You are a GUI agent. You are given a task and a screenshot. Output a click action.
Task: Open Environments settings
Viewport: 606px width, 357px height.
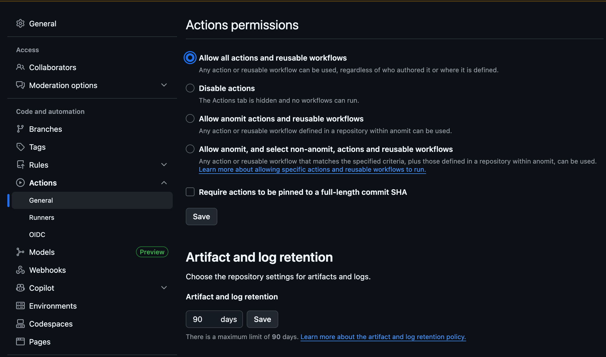(x=92, y=306)
